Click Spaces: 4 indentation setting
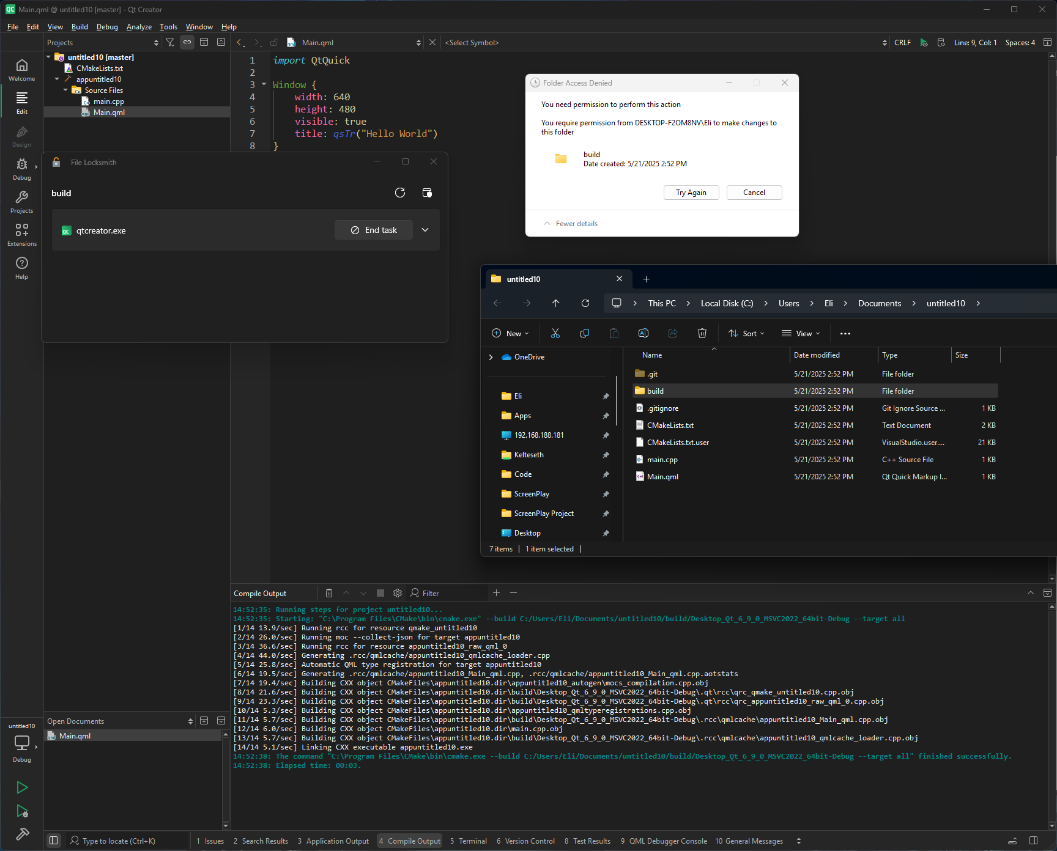1057x851 pixels. click(1020, 42)
